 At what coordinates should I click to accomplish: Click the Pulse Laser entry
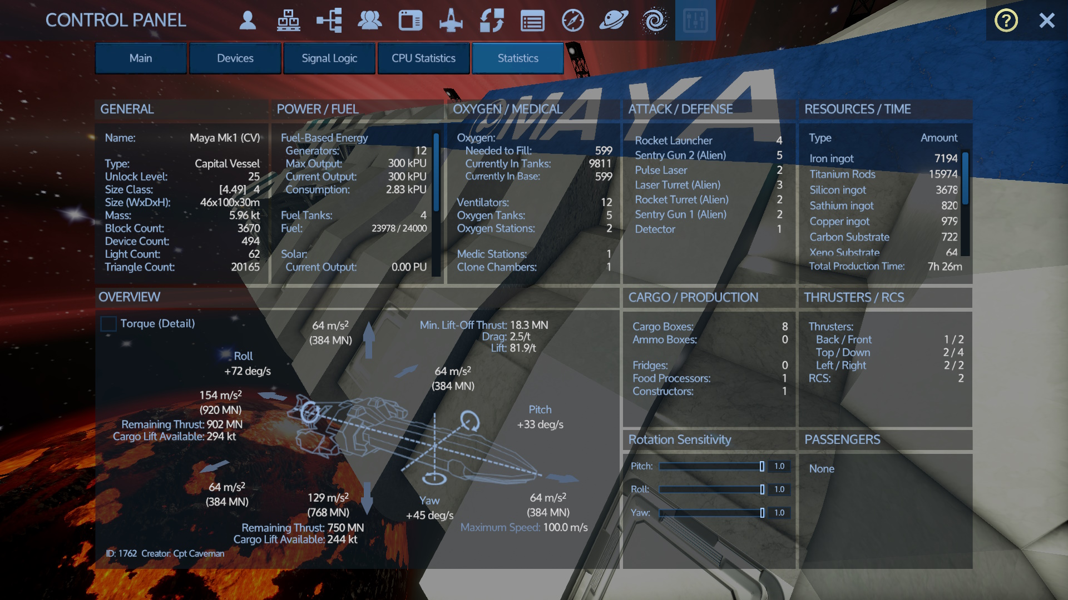[x=709, y=170]
